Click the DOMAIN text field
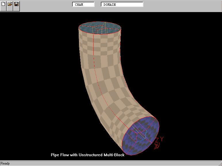222x166 pixels. click(122, 5)
